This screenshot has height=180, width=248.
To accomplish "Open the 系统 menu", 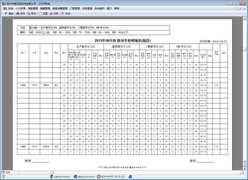I will tap(9, 8).
